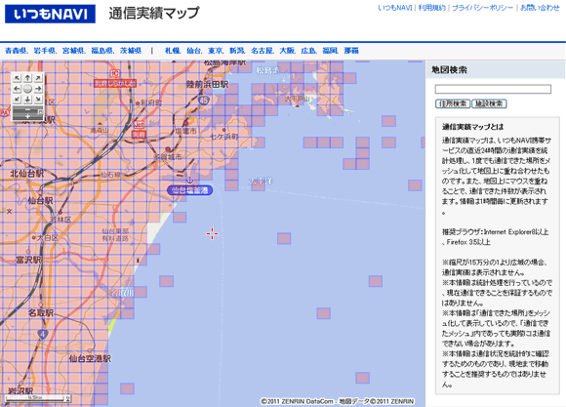Jump to 仙台 city link
The width and height of the screenshot is (566, 407).
pyautogui.click(x=193, y=51)
